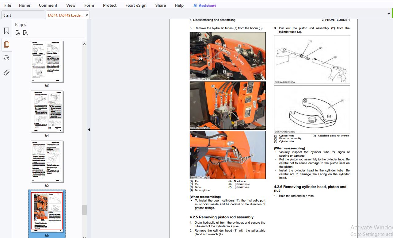Click the legend entry 'Boom cylinder'
393x238 pixels.
coord(203,190)
